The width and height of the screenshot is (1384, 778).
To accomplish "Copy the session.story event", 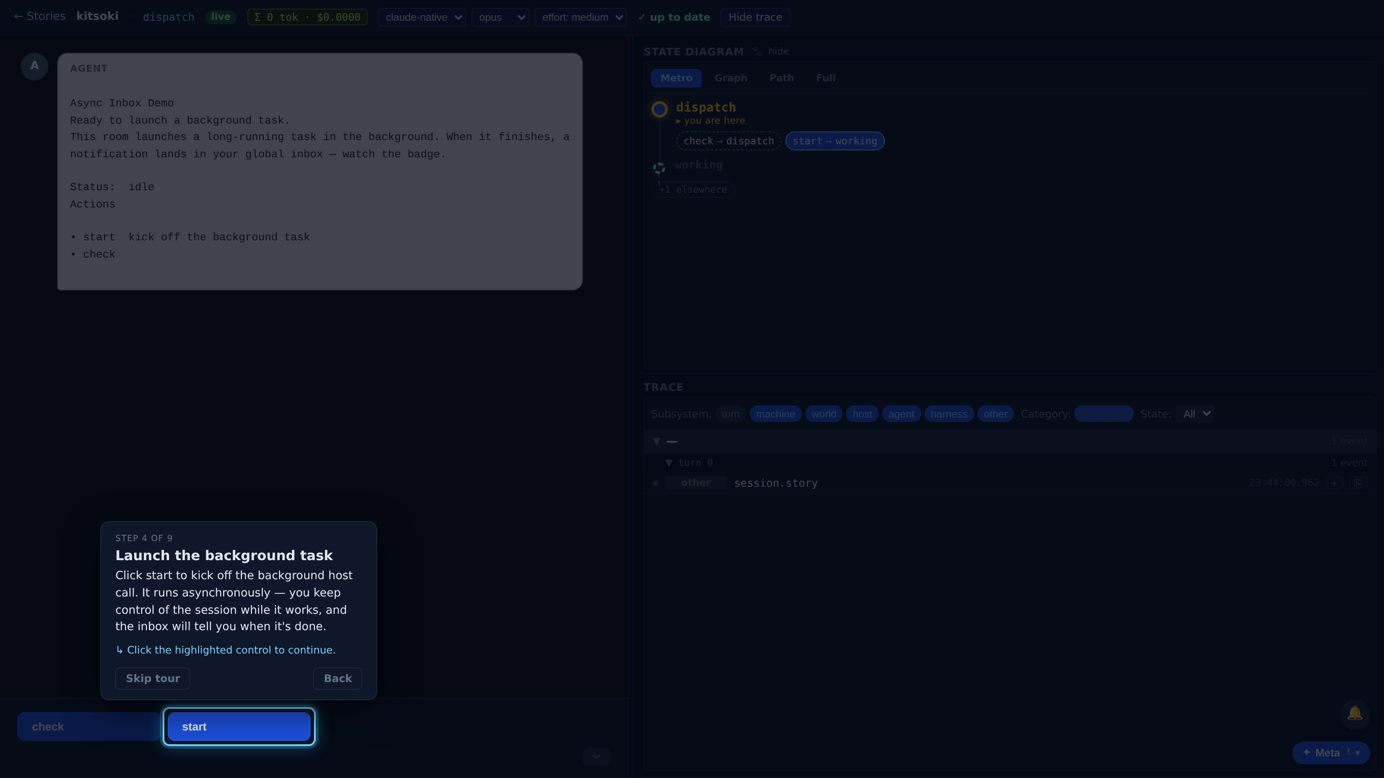I will 1358,483.
